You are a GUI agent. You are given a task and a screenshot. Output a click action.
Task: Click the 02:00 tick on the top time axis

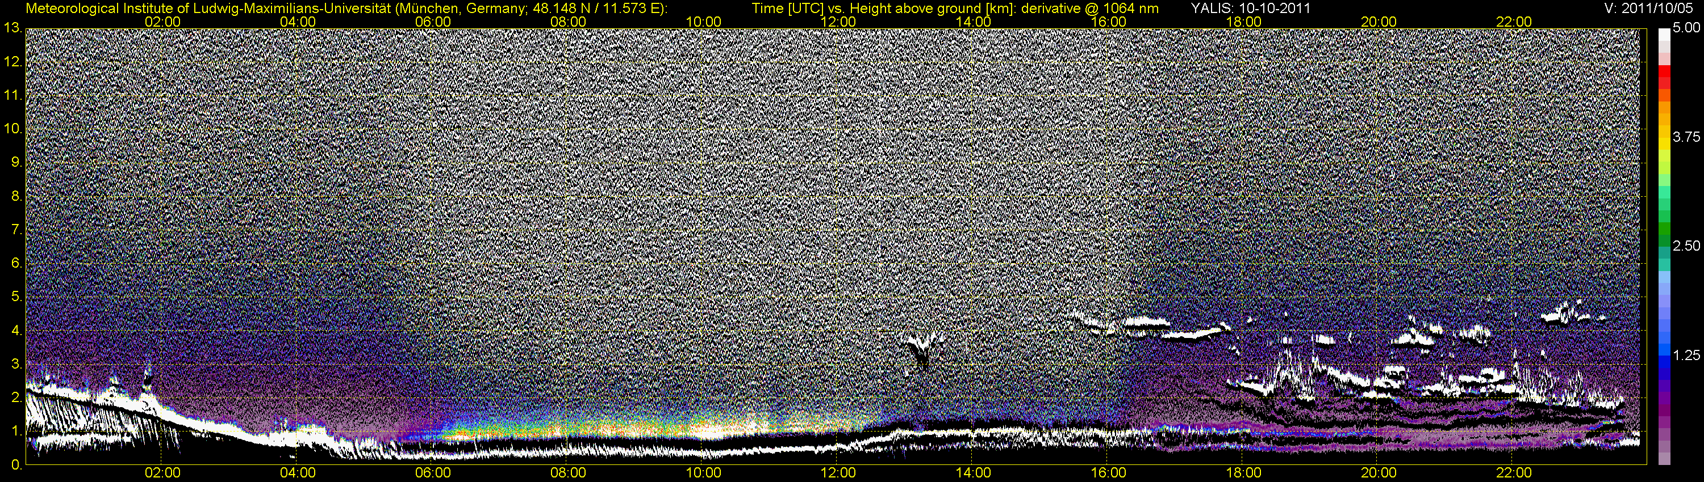(x=162, y=22)
